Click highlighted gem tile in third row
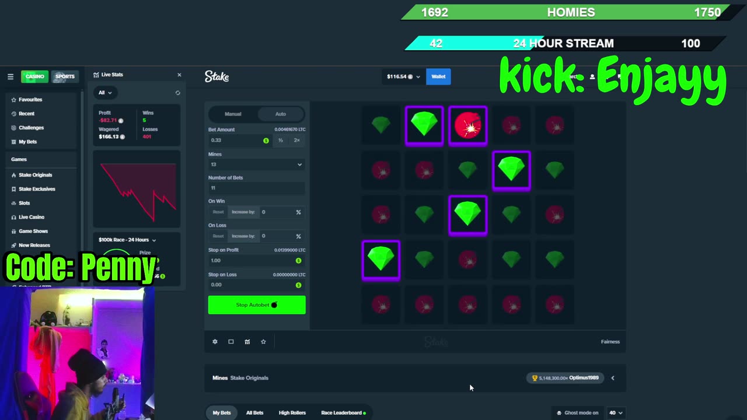This screenshot has height=420, width=747. click(468, 215)
